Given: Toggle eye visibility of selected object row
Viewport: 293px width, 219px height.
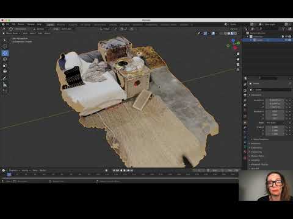Looking at the screenshot, I should pos(286,40).
